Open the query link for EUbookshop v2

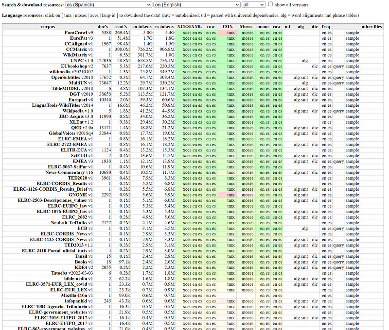click(338, 66)
